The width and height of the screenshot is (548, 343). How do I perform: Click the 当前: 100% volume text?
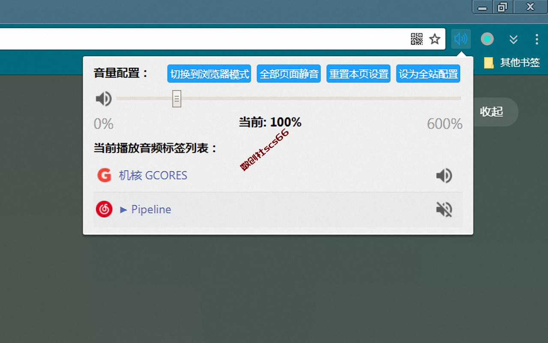coord(270,123)
